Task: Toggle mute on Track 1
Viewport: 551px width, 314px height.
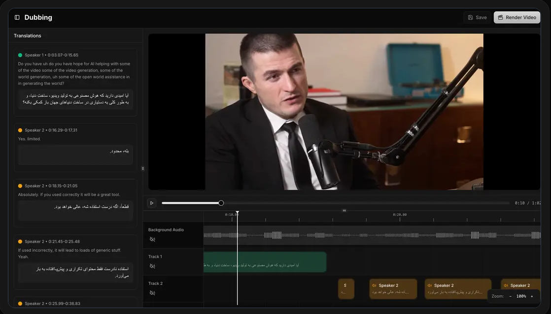Action: tap(152, 266)
